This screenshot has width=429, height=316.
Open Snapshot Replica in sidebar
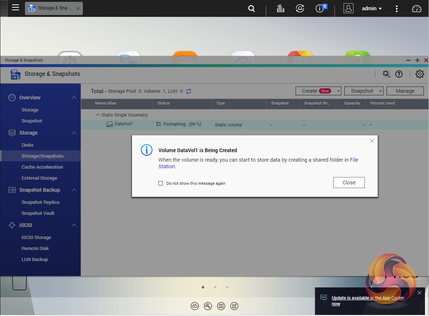click(40, 202)
